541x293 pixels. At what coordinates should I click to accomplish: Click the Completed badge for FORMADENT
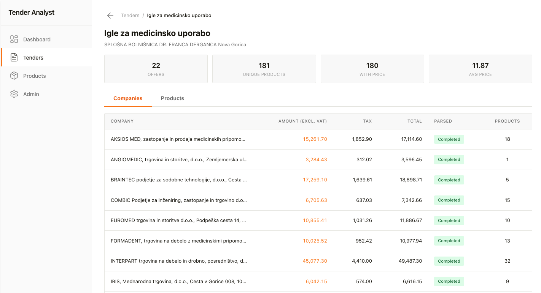pos(449,241)
